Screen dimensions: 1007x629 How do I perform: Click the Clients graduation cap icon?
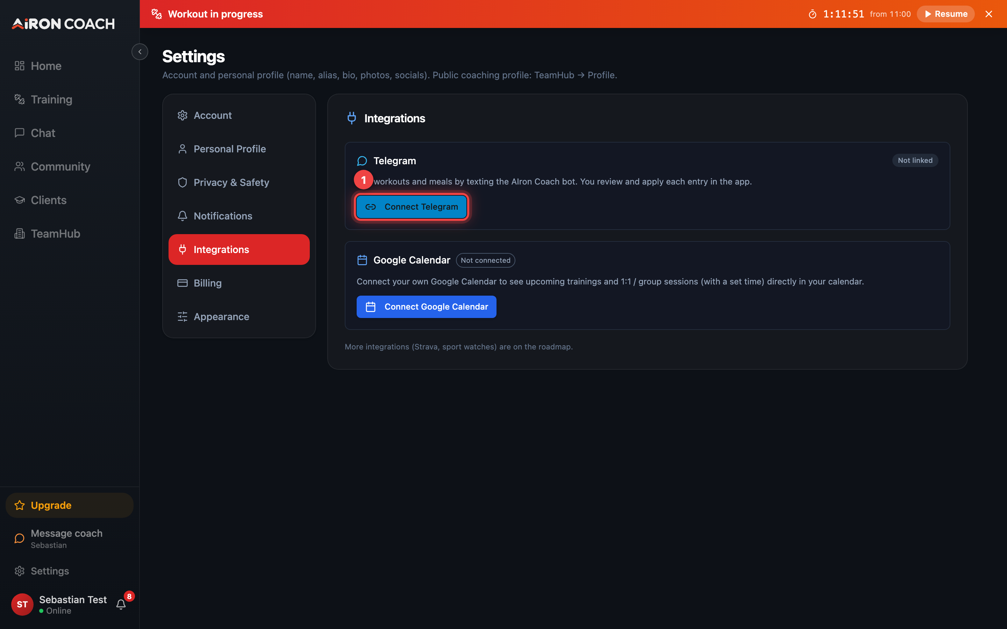[x=19, y=200]
